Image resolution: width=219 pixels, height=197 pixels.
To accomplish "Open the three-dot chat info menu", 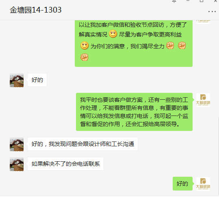I will pos(212,12).
